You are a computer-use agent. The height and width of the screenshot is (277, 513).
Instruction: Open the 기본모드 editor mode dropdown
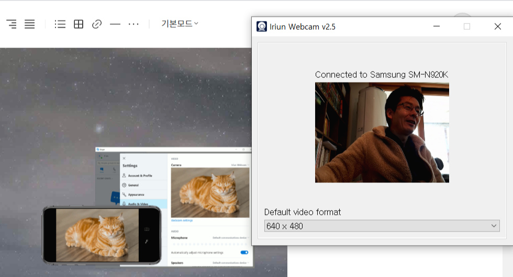tap(180, 24)
